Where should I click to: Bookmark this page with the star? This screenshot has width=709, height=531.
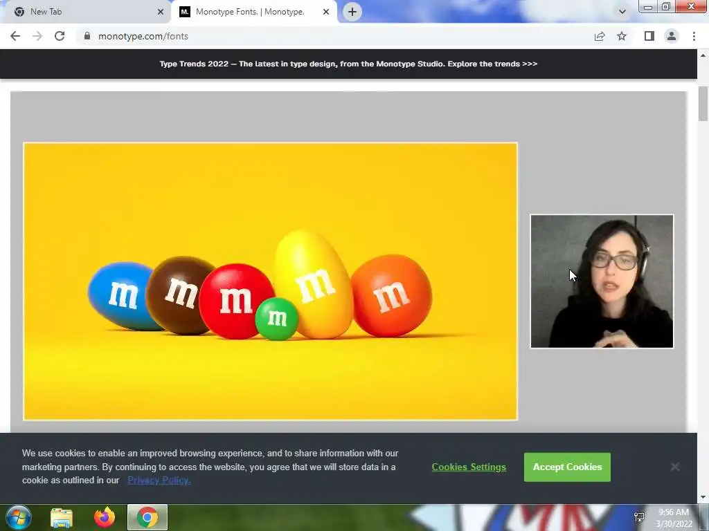click(622, 36)
